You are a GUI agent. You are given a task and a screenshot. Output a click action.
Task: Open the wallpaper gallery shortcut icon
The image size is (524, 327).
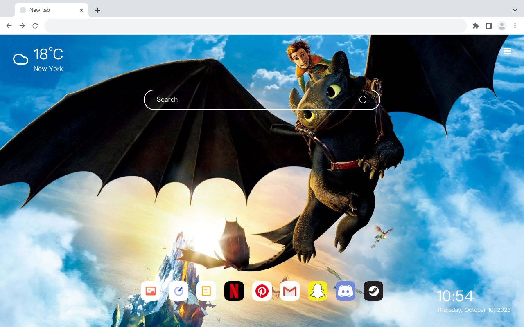tap(151, 291)
